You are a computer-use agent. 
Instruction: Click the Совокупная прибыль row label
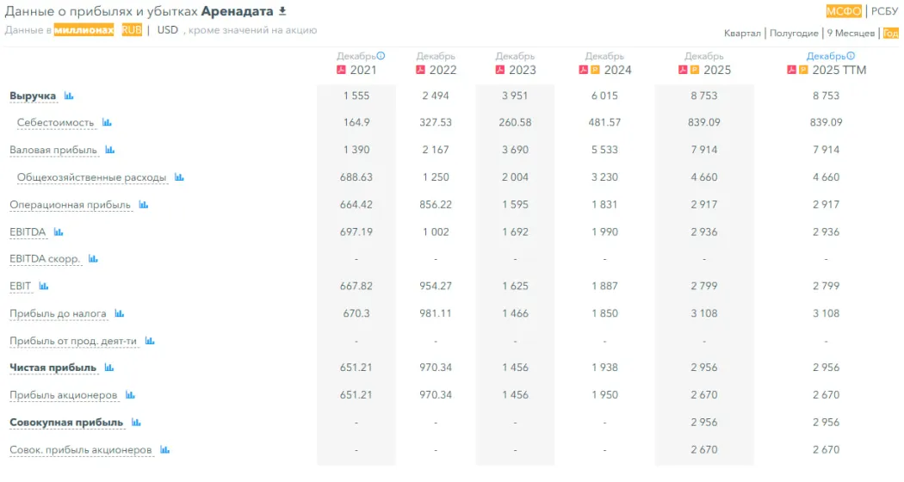click(x=66, y=423)
